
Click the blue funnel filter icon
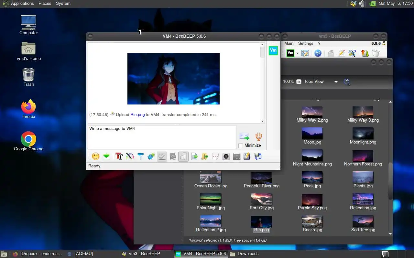coord(140,156)
